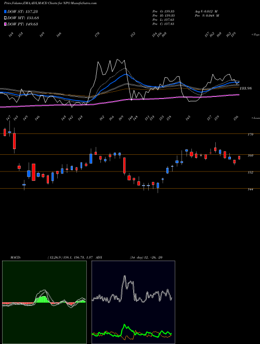Click inside the dark blue ADX chart panel
This screenshot has width=260, height=344.
[133, 302]
